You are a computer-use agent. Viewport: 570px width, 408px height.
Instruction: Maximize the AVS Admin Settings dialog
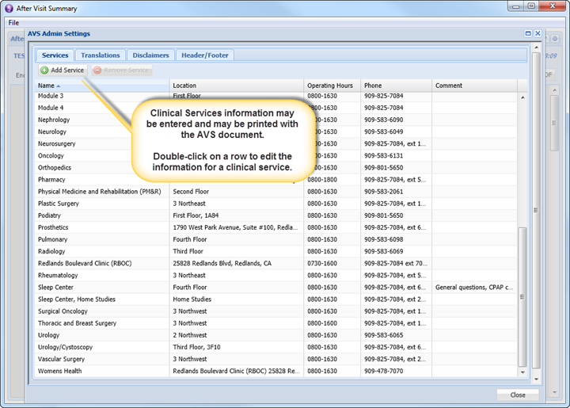pyautogui.click(x=528, y=33)
